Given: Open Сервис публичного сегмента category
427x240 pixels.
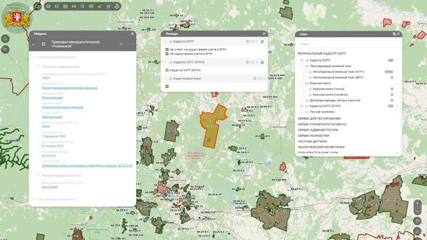Looking at the screenshot, I should coord(322,125).
